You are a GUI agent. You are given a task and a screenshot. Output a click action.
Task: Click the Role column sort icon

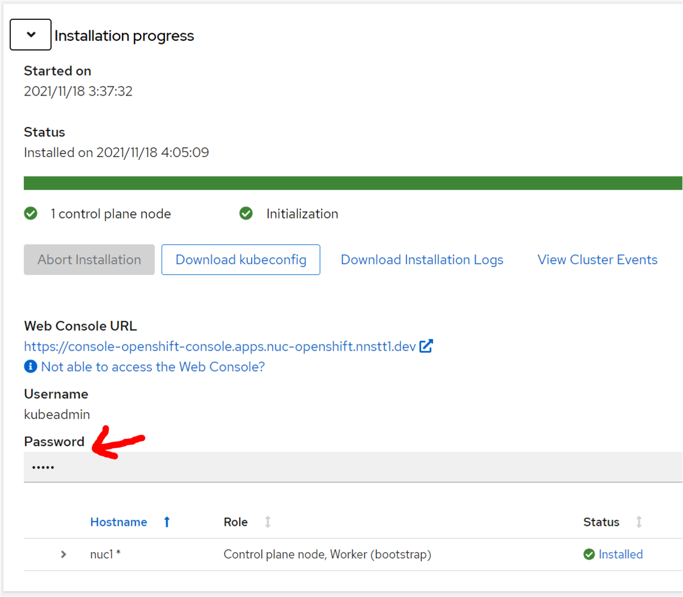[268, 522]
